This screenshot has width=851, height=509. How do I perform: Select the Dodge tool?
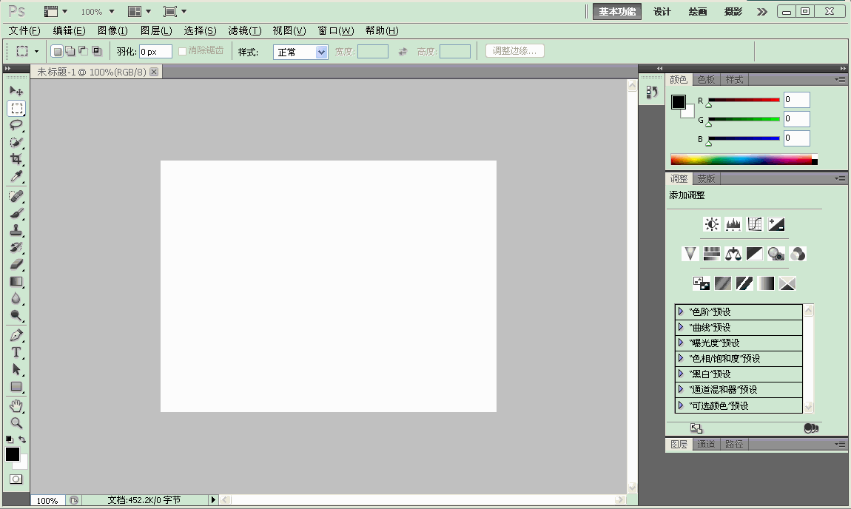pos(16,316)
